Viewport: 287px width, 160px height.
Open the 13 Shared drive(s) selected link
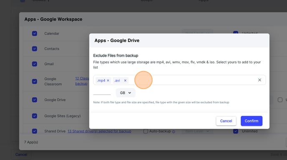tap(99, 131)
